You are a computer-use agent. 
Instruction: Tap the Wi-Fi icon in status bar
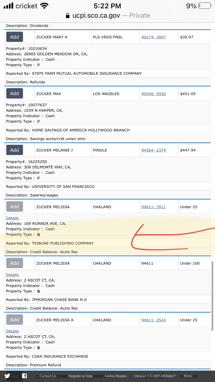point(44,6)
